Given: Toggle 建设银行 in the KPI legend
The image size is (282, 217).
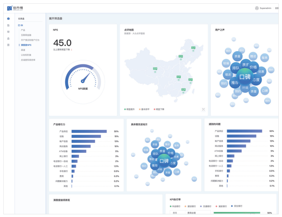Looking at the screenshot, I should point(190,206).
